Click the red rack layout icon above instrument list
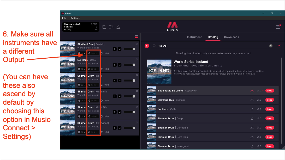 136,37
